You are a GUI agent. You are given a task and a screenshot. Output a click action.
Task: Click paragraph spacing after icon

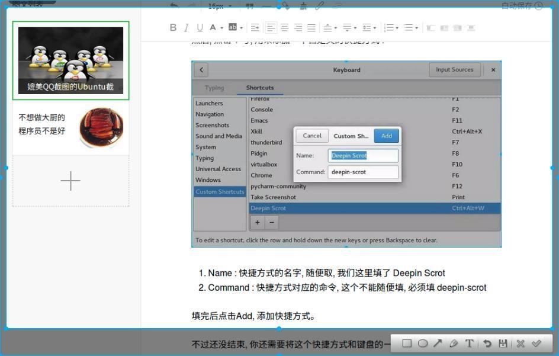point(347,27)
